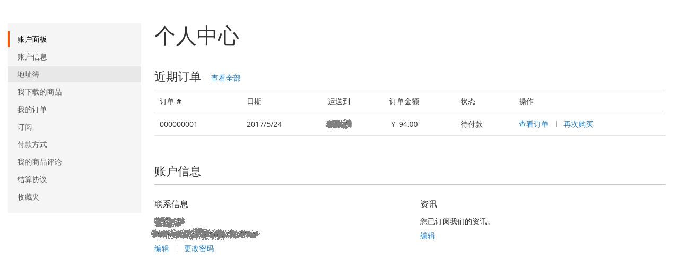Click 再次购买 for the order

pos(578,124)
